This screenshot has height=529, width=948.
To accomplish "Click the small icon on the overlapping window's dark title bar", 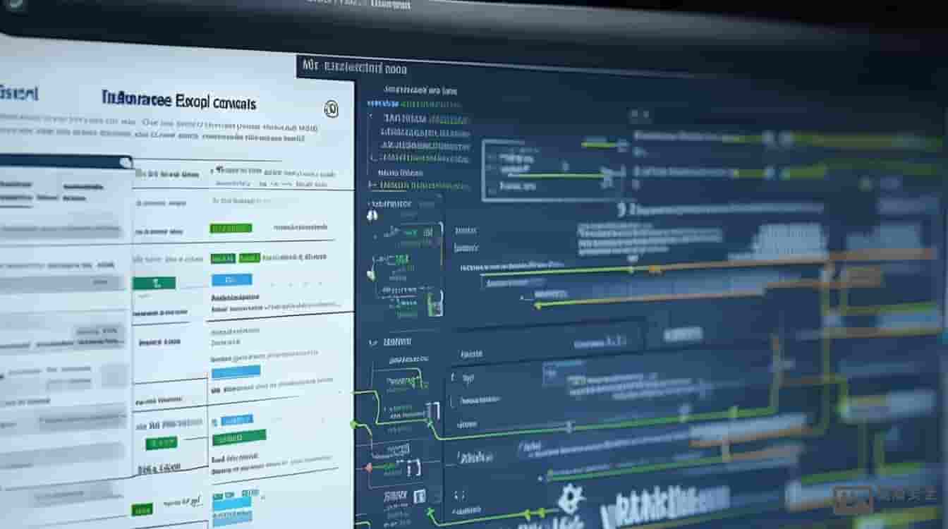I will 126,163.
